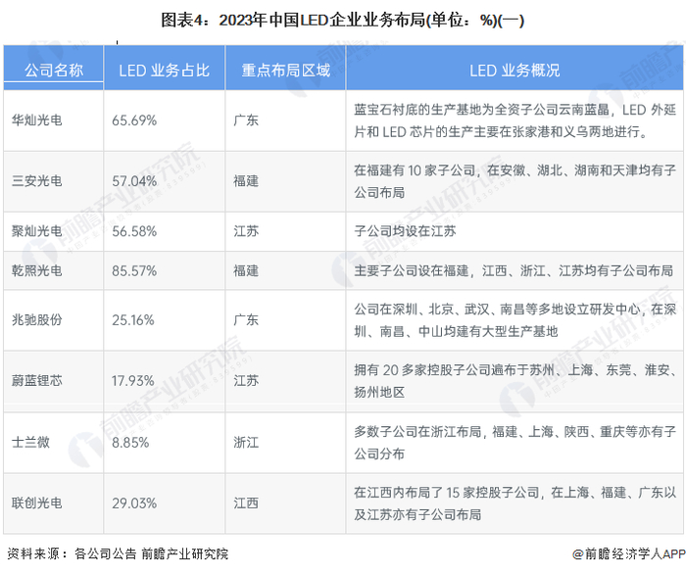Select the '公司名称' column header

tap(53, 70)
